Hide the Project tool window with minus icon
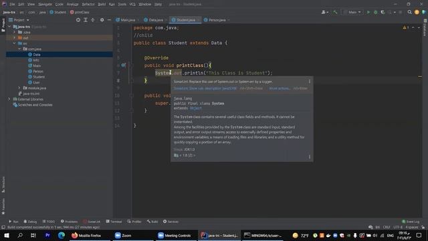This screenshot has width=428, height=241. coord(109,20)
